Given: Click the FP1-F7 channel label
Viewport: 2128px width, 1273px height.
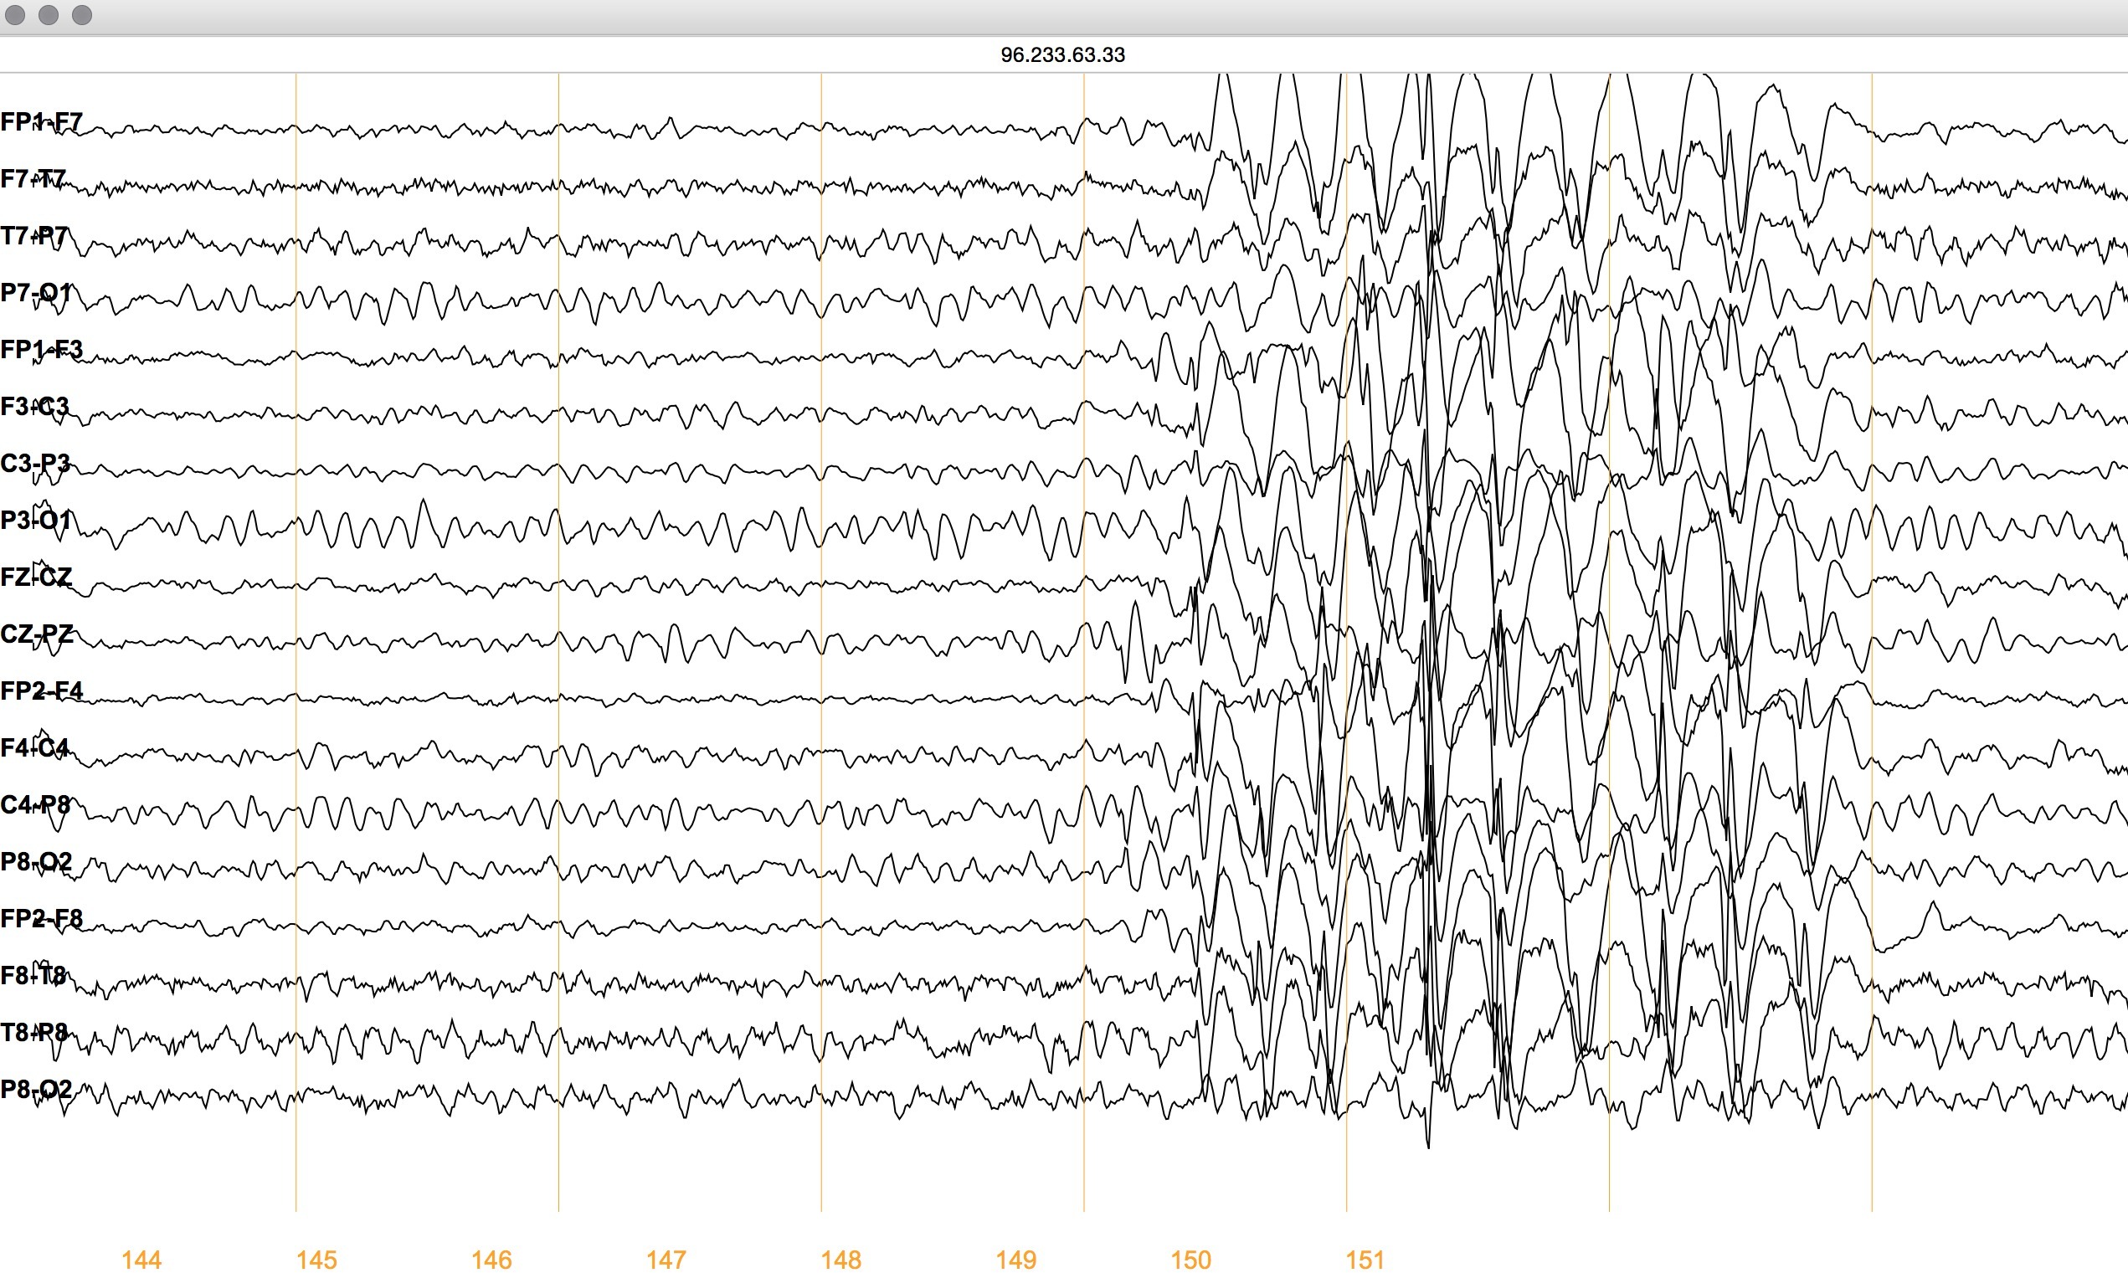Looking at the screenshot, I should coord(41,122).
